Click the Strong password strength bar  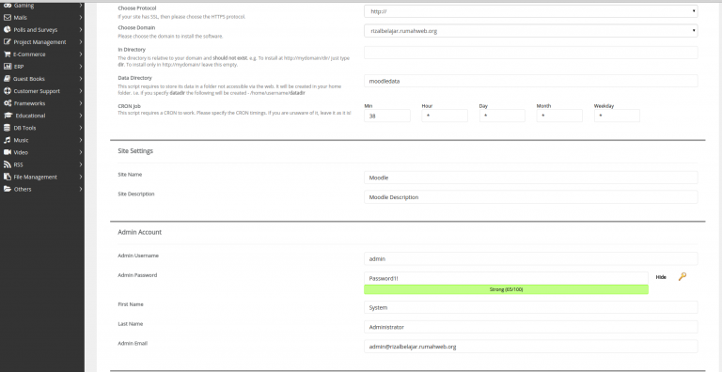point(506,289)
